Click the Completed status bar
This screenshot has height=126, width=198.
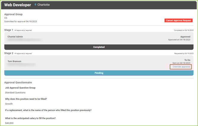(x=99, y=47)
